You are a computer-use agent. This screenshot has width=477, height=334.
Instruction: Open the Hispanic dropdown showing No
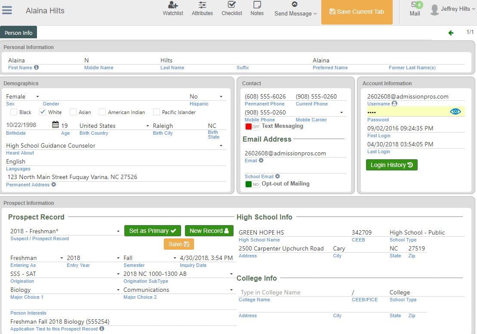pos(221,96)
